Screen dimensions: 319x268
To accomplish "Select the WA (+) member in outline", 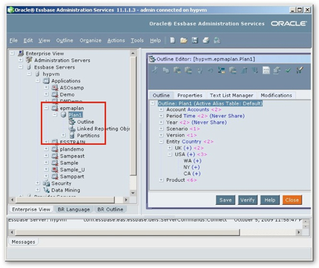I will [193, 161].
